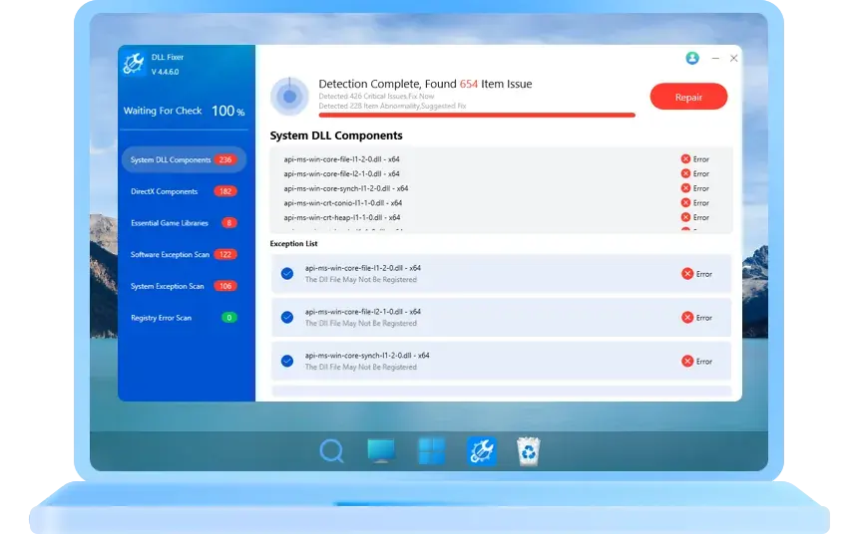Click the taskbar search magnifier icon
858x534 pixels.
pos(331,451)
